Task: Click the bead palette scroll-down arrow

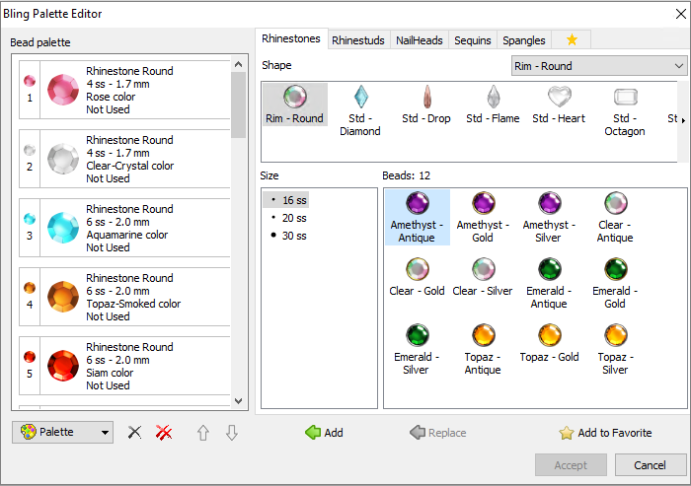Action: [x=239, y=400]
